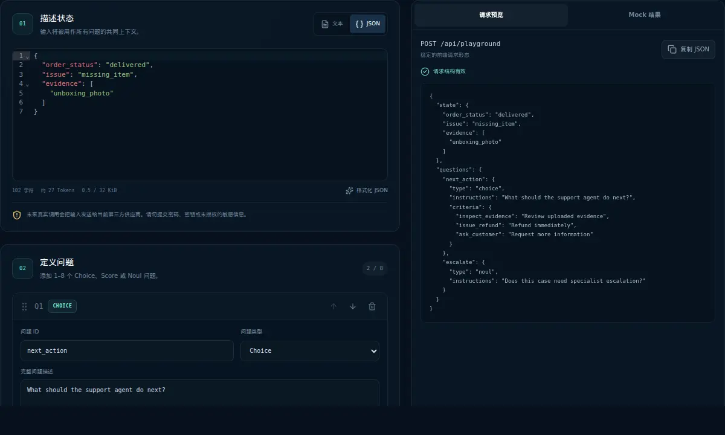Click the 定义问题 heading
This screenshot has height=435, width=725.
coord(57,262)
